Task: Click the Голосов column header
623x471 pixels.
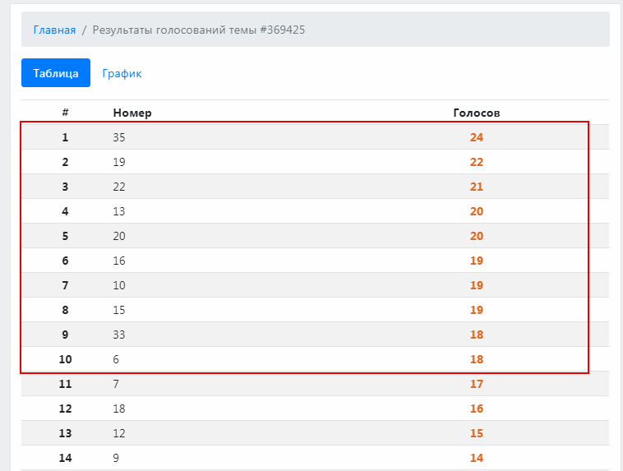Action: point(477,113)
